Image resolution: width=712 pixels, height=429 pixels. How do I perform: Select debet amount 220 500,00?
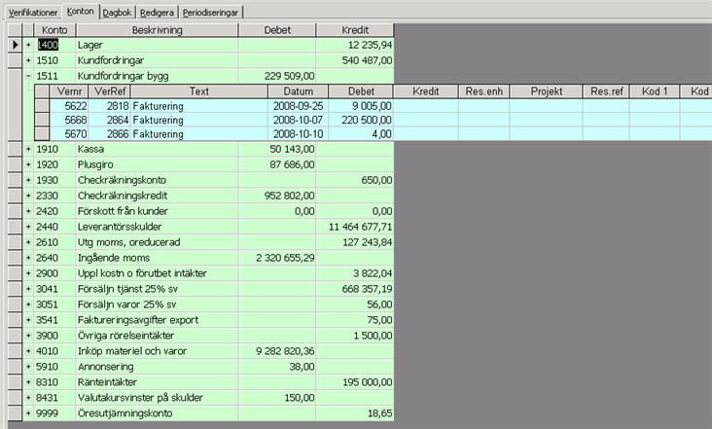(x=362, y=120)
